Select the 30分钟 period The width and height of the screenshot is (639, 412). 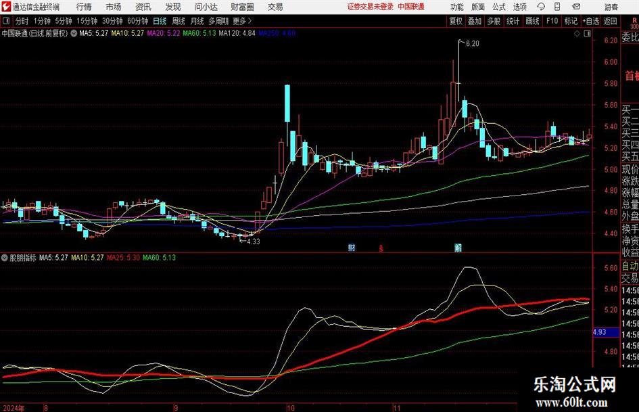click(112, 21)
